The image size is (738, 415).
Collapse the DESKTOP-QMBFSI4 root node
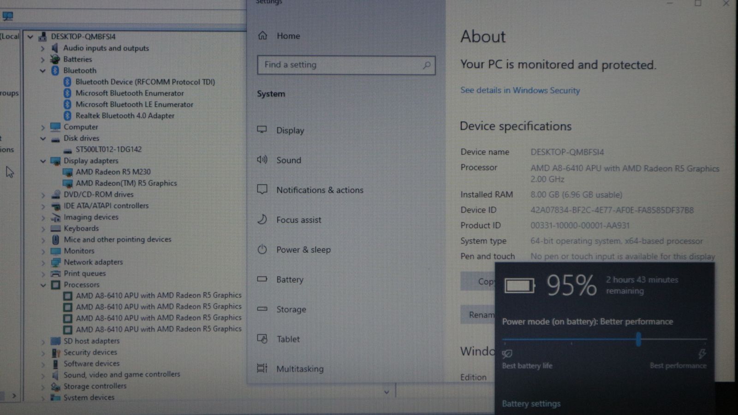click(x=30, y=36)
